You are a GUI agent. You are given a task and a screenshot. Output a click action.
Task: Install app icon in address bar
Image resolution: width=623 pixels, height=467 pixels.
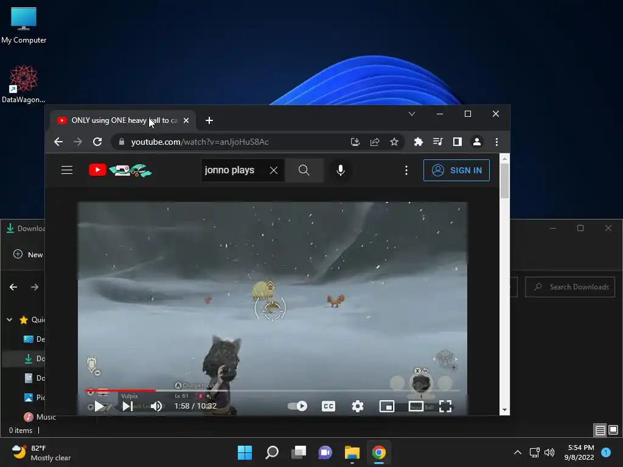tap(355, 142)
